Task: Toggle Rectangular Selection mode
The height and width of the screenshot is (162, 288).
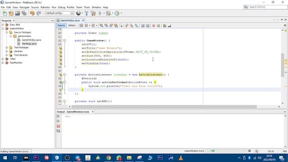Action: coord(121,26)
